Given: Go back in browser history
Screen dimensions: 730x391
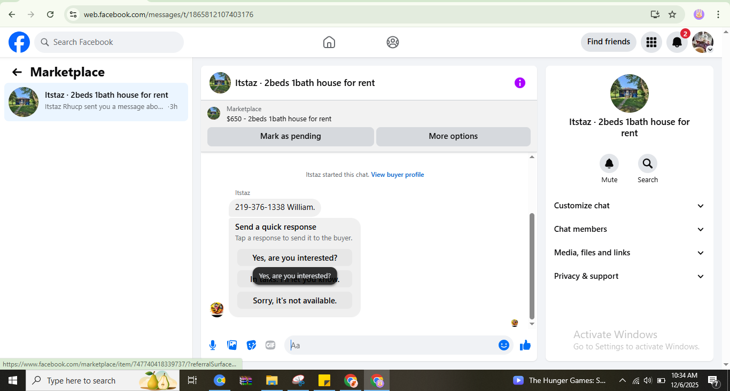Looking at the screenshot, I should (12, 14).
